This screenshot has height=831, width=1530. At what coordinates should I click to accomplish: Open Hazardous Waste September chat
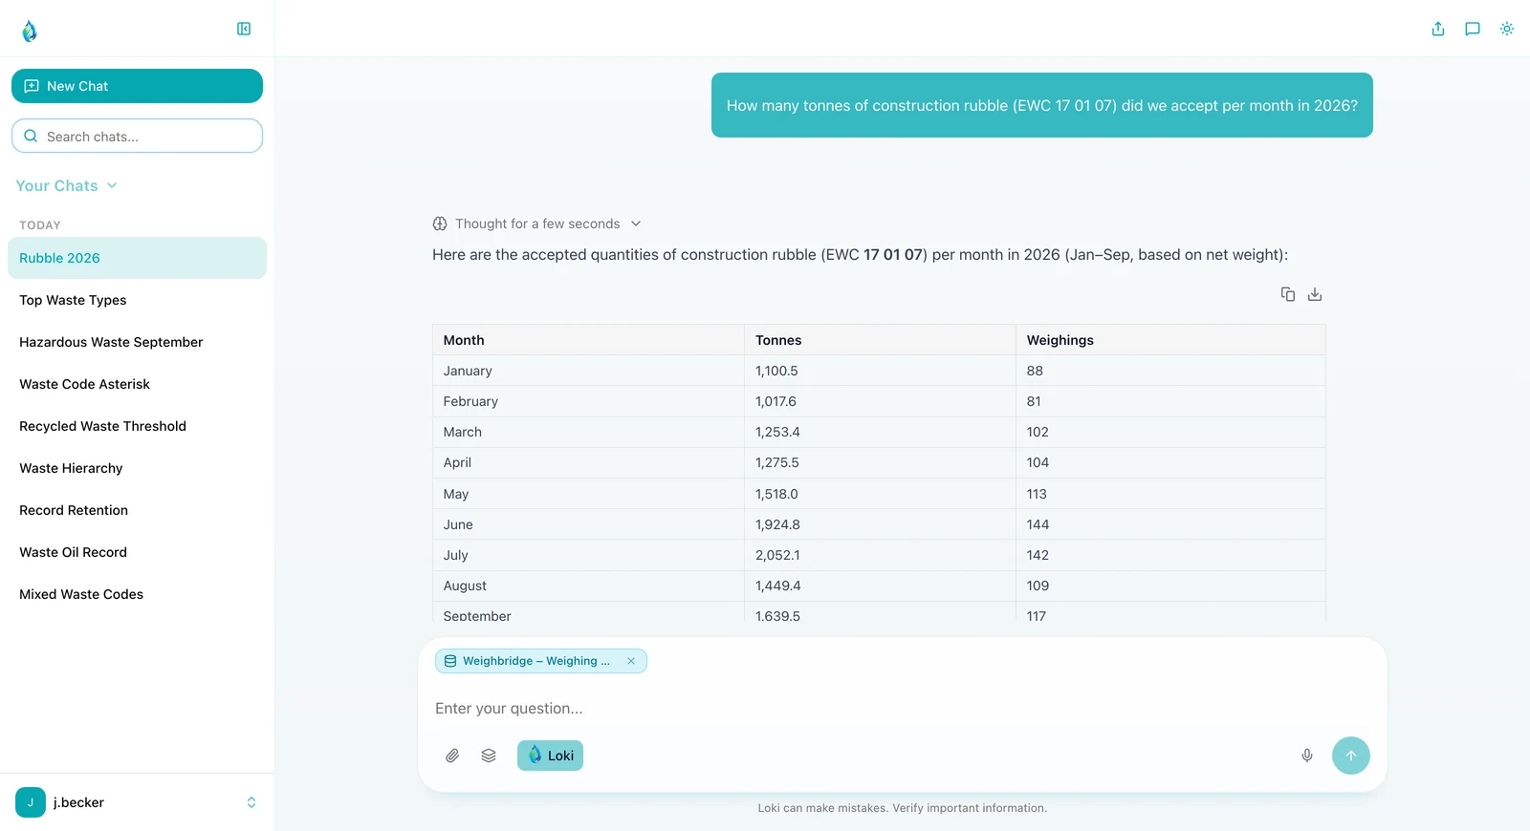[137, 342]
